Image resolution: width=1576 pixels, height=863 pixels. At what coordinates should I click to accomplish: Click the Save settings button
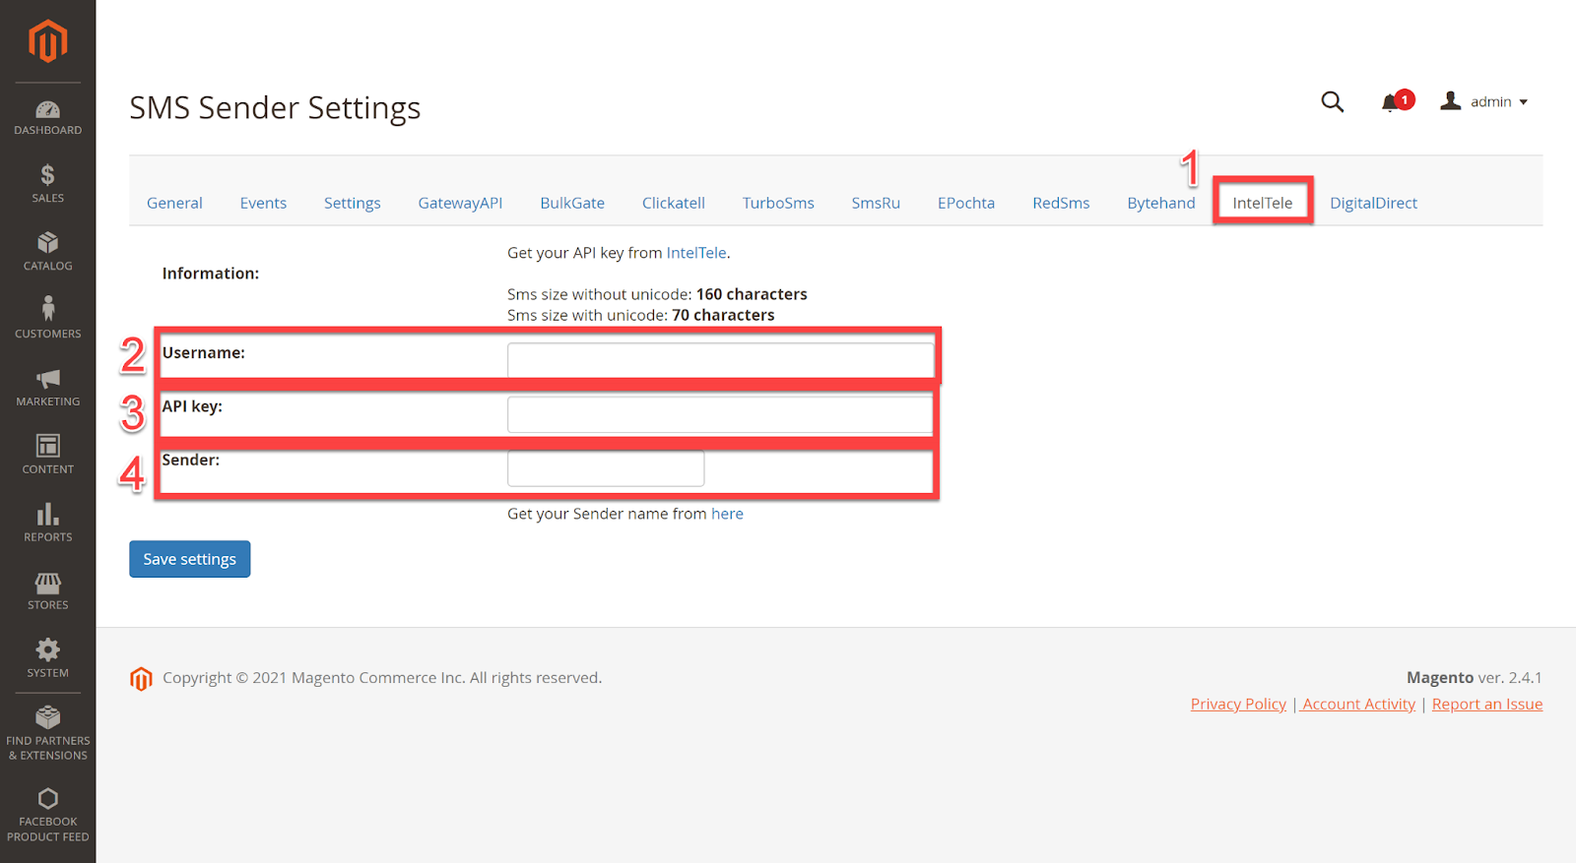[x=189, y=559]
